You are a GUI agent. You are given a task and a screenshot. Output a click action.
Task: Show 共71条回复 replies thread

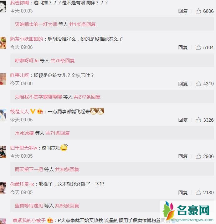(x=58, y=133)
